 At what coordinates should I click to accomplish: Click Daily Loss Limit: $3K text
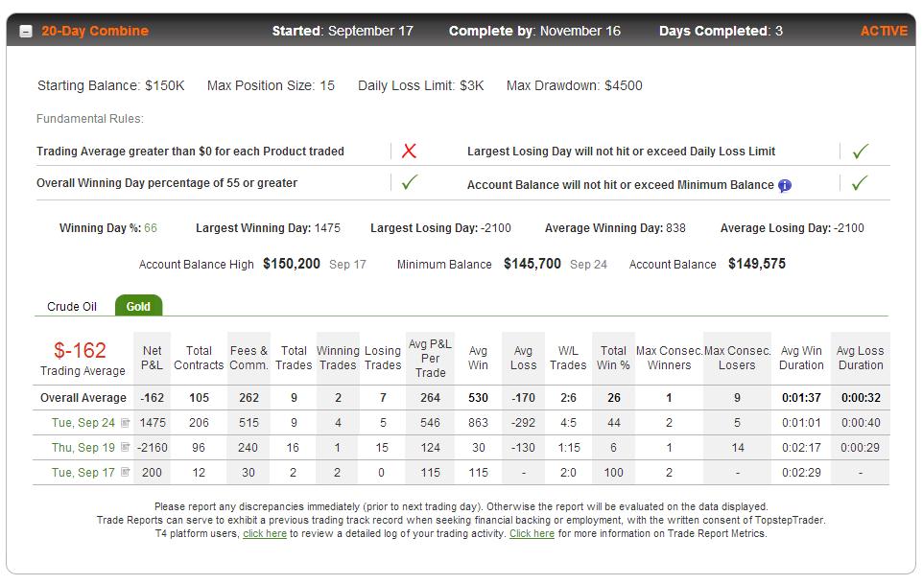tap(421, 85)
